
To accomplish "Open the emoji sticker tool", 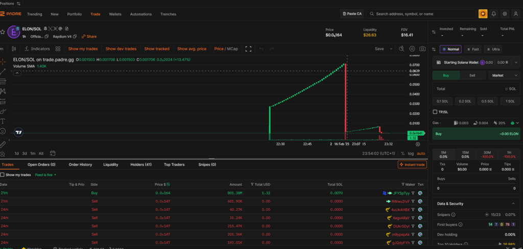I will tap(3, 131).
